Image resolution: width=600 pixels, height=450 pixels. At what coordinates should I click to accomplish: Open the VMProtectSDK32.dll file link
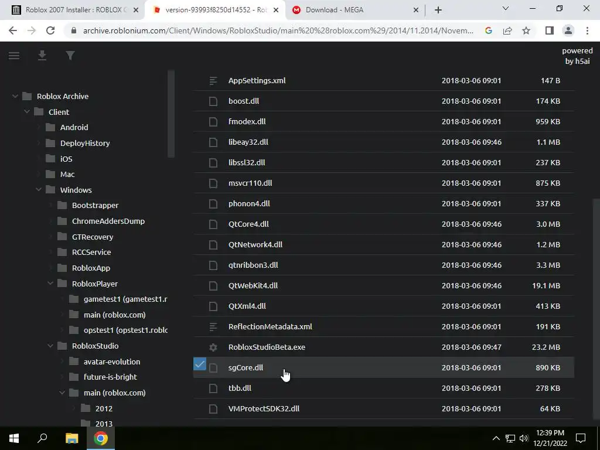tap(264, 408)
